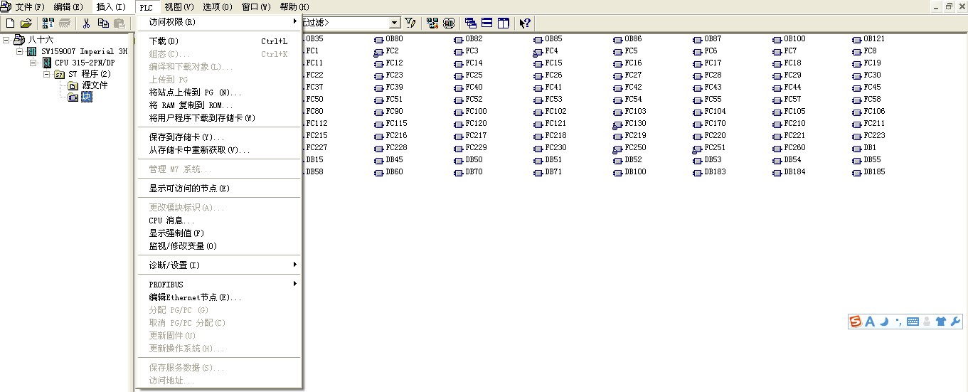Toggle Sogou moon half-width mode icon
Screen dimensions: 968x392
tap(884, 322)
